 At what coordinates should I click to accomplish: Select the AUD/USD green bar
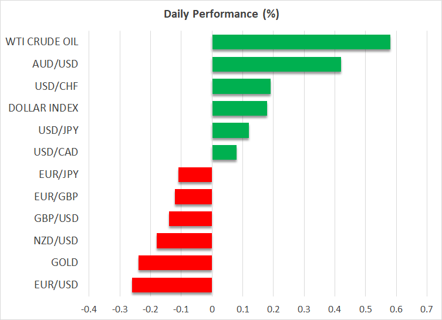(x=276, y=65)
